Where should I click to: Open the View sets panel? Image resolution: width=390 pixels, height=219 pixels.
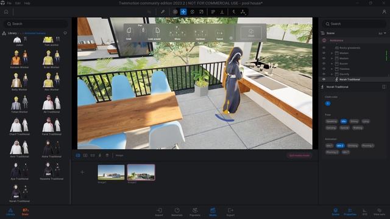pos(379,212)
